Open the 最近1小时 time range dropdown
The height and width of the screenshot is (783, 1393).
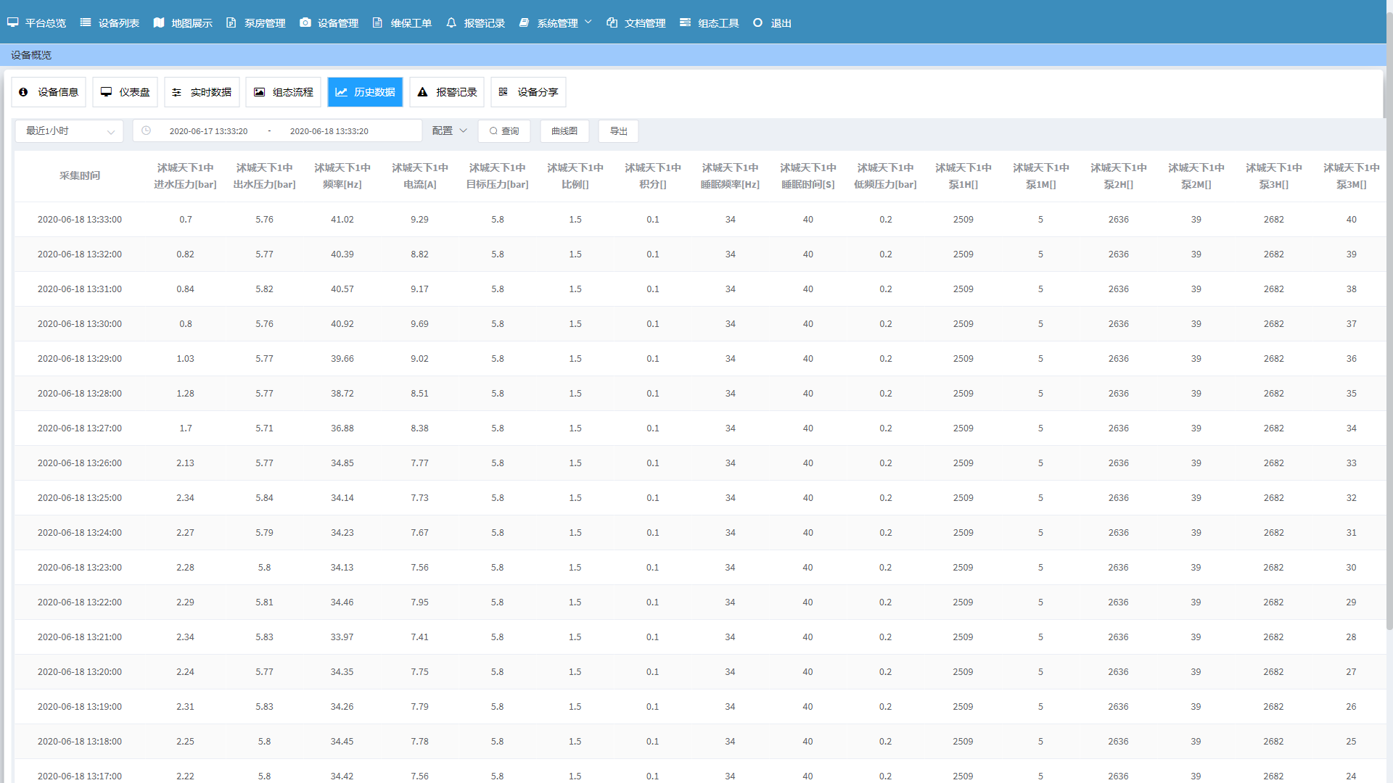tap(69, 131)
